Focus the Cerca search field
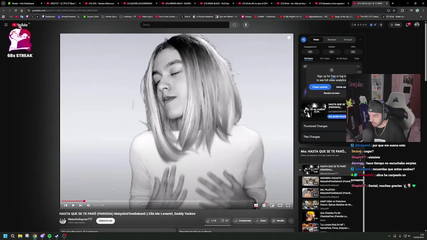Screen dimensions: 427x240 click(184, 25)
